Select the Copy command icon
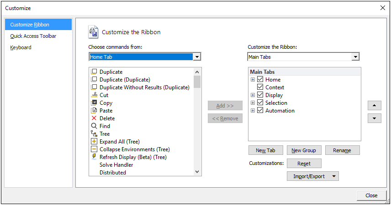This screenshot has width=391, height=205. tap(94, 103)
